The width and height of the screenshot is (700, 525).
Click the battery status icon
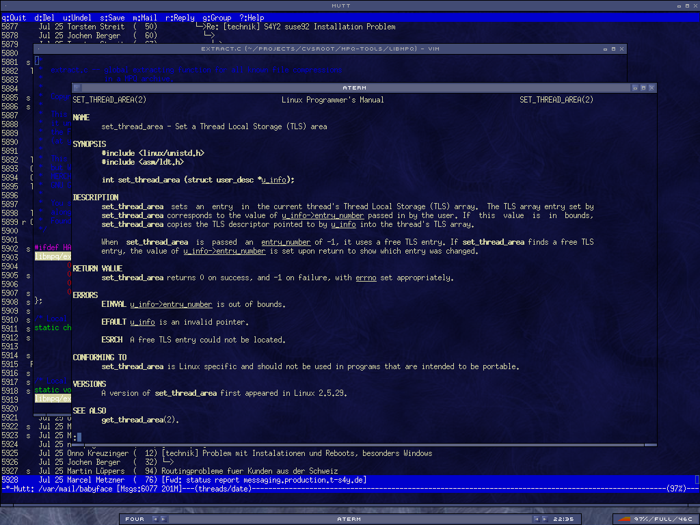(624, 519)
